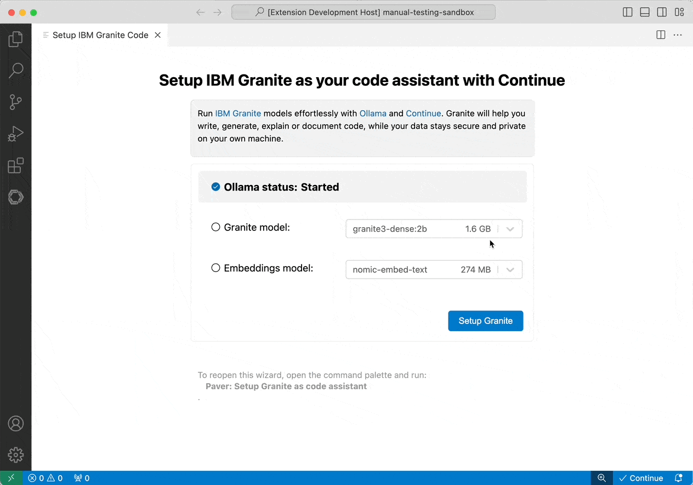The image size is (693, 485).
Task: Click the 1.6 GB size value
Action: (x=478, y=229)
